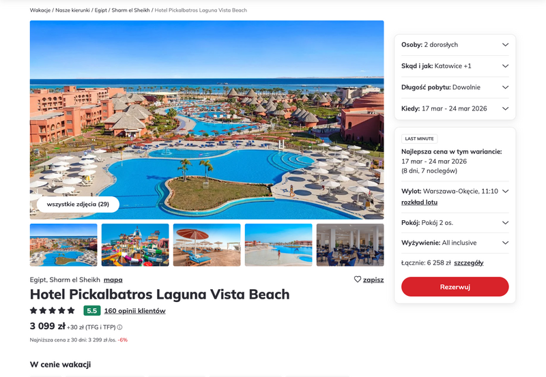The width and height of the screenshot is (546, 377).
Task: Select the water park slides thumbnail
Action: 135,245
